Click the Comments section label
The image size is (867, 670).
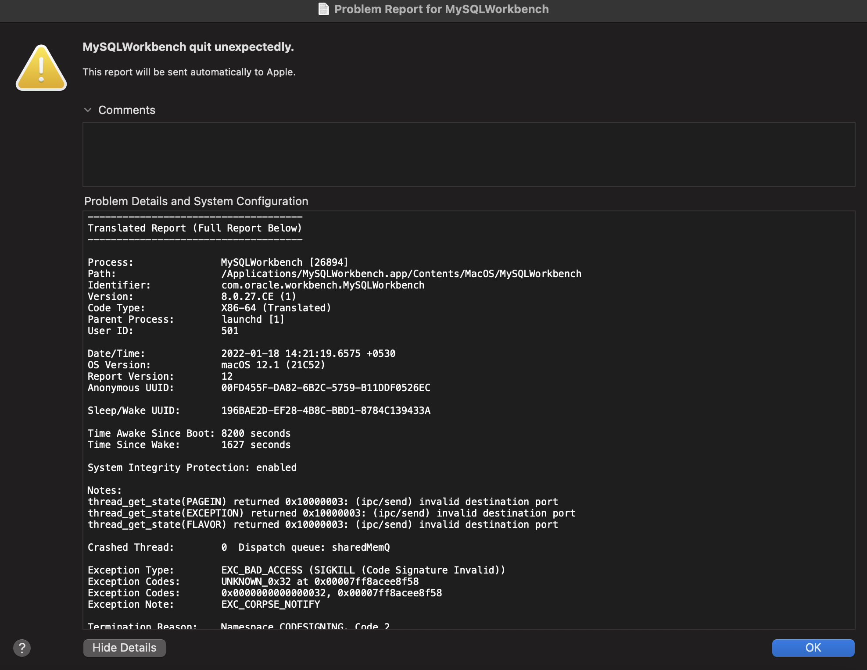127,110
